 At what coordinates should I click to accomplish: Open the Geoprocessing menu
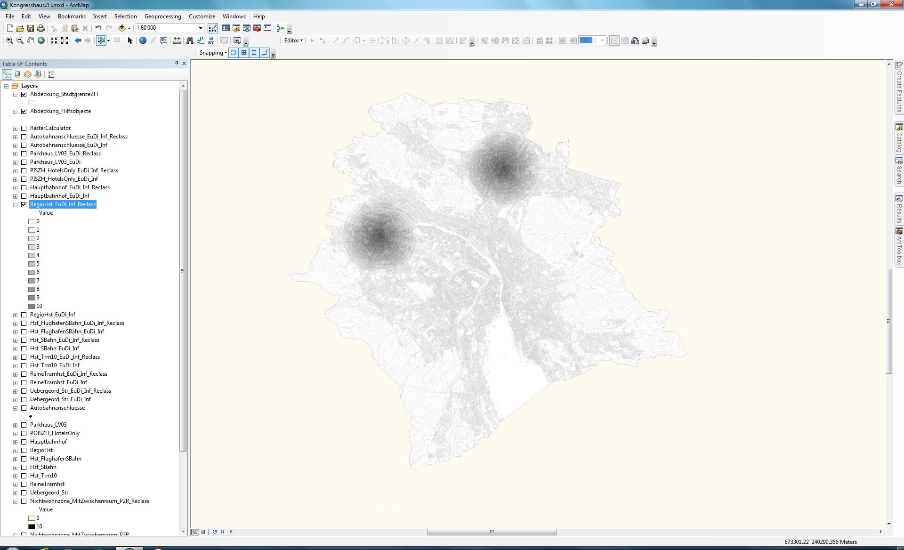click(162, 16)
